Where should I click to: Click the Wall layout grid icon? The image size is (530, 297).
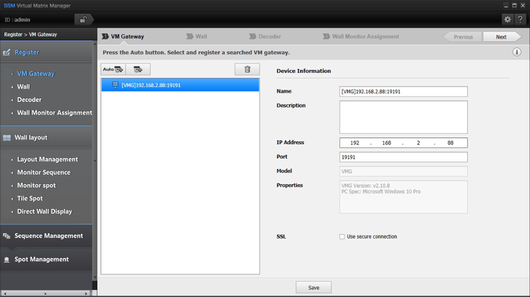click(x=6, y=138)
